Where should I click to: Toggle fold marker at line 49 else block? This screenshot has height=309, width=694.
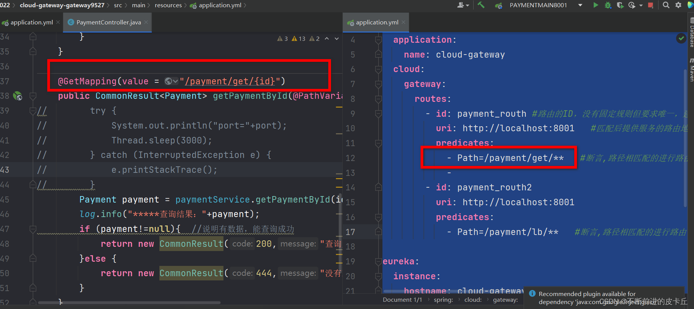tap(33, 259)
